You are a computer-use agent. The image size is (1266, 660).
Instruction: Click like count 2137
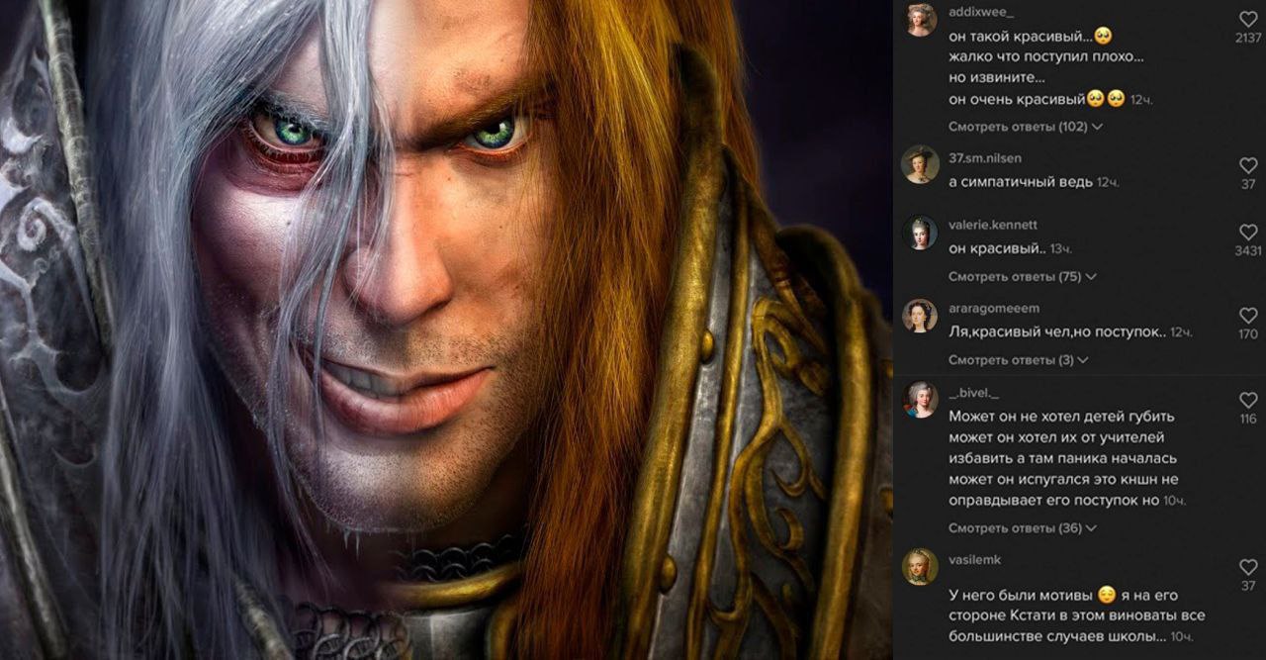coord(1248,38)
